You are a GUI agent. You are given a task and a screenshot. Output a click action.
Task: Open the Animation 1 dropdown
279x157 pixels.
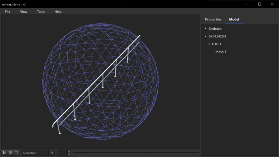(x=52, y=153)
